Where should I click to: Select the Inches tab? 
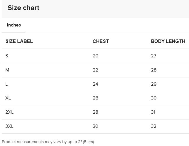click(x=14, y=25)
